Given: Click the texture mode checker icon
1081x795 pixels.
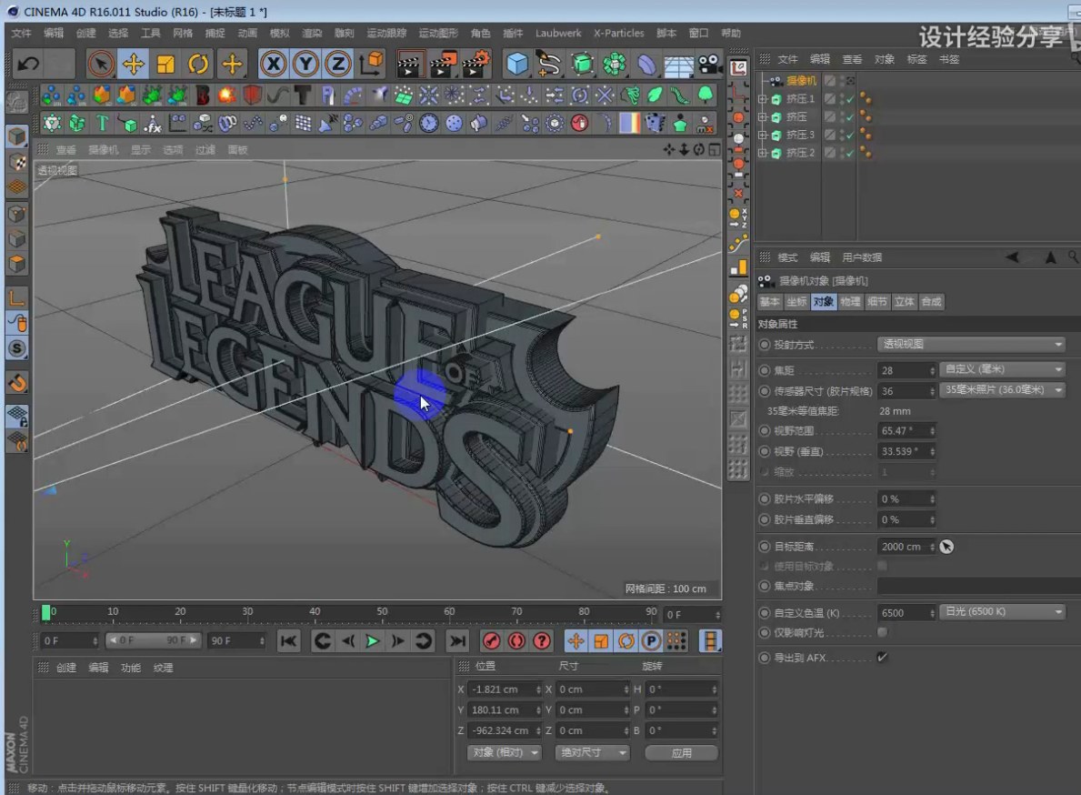Looking at the screenshot, I should point(17,162).
